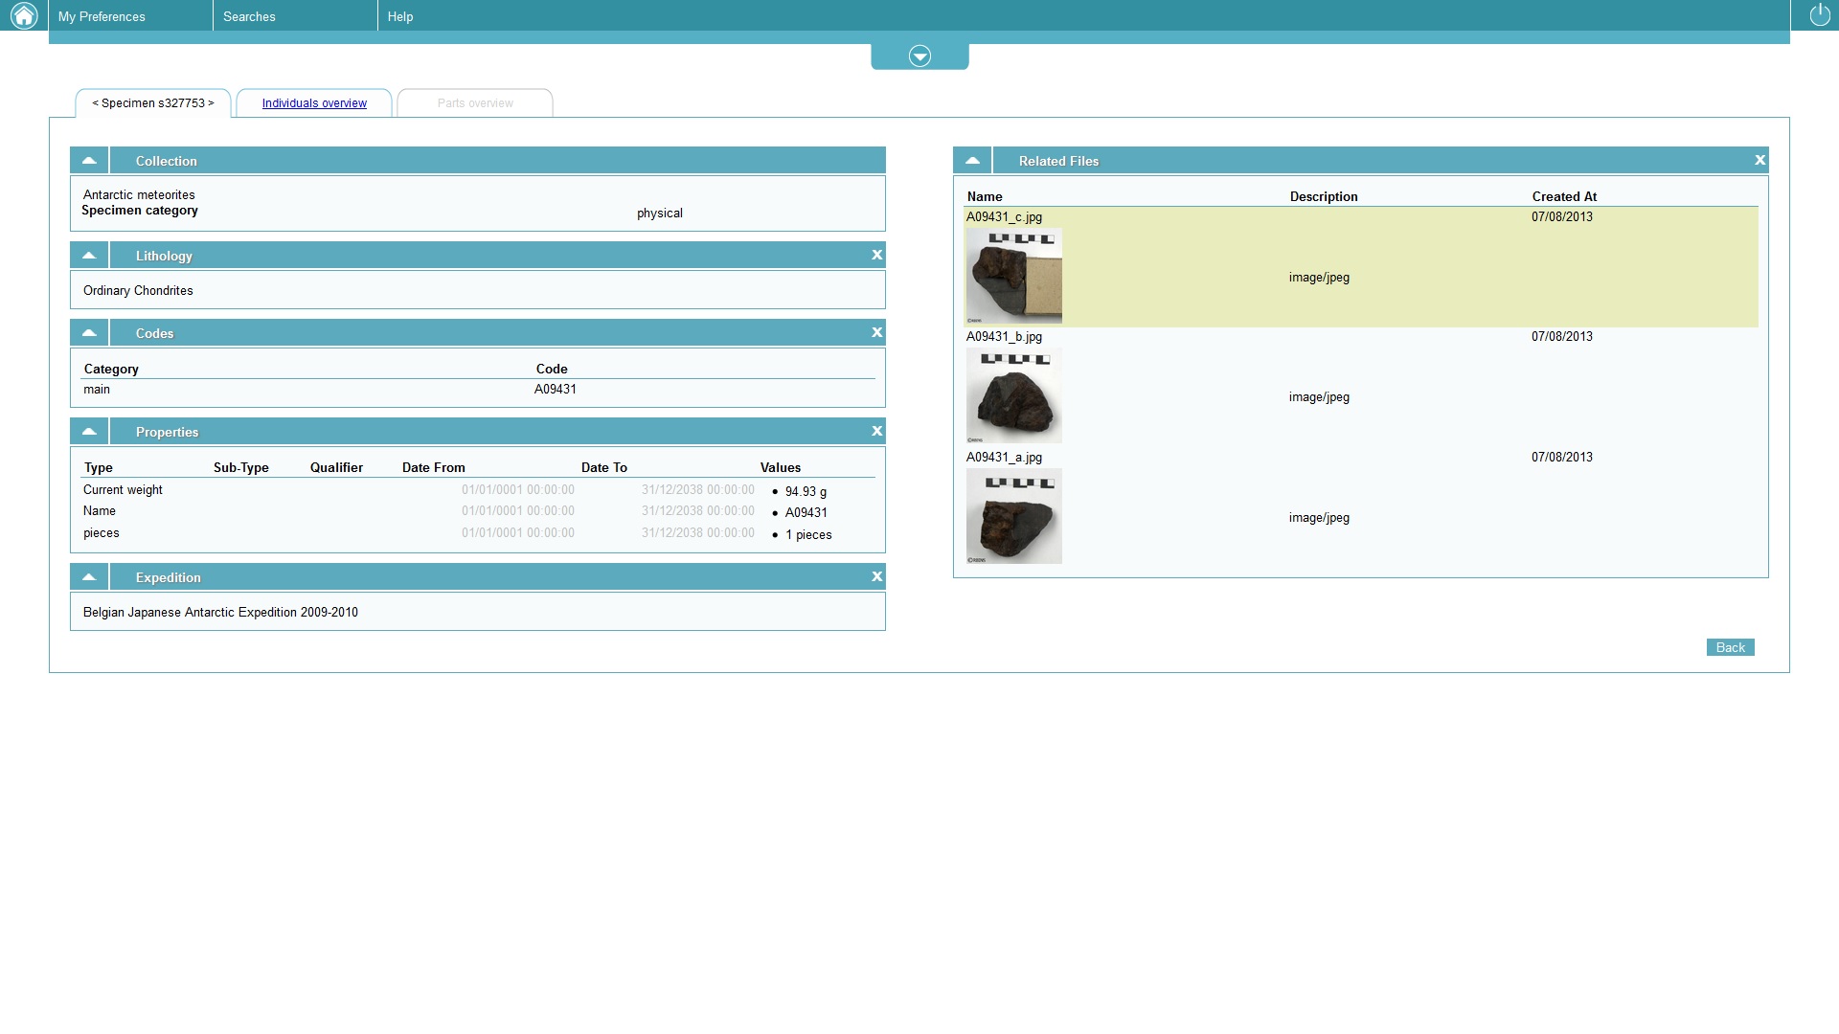The height and width of the screenshot is (1034, 1839).
Task: Open the My Preferences menu
Action: [x=102, y=16]
